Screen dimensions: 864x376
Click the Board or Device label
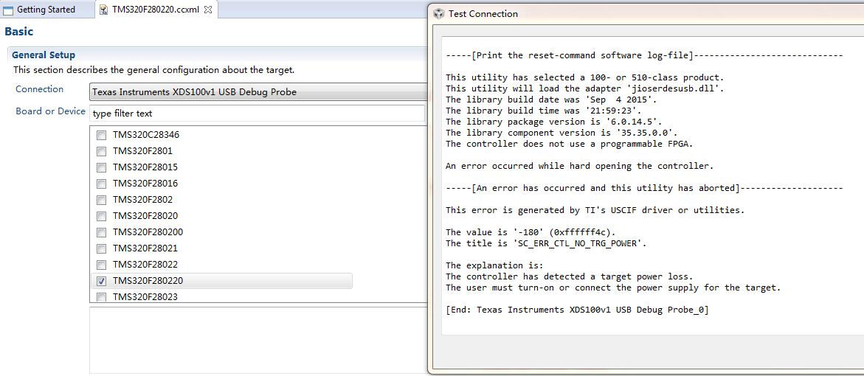coord(51,111)
